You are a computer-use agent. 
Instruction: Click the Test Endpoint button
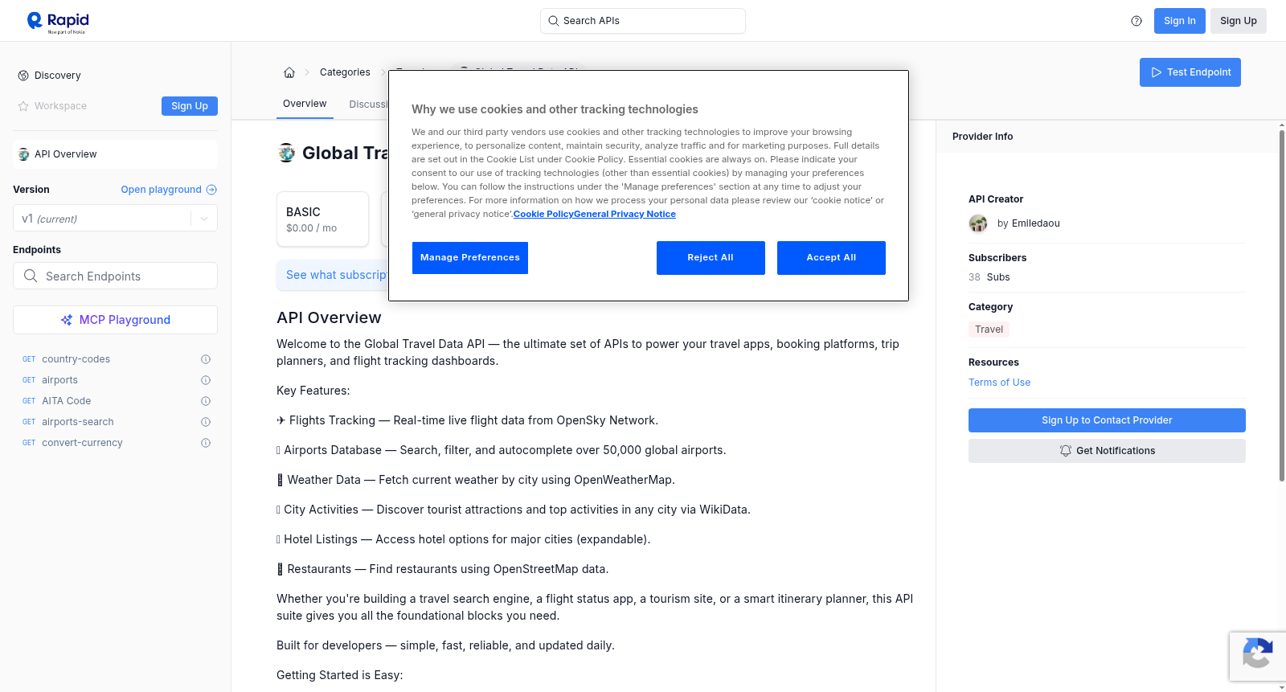[1190, 72]
